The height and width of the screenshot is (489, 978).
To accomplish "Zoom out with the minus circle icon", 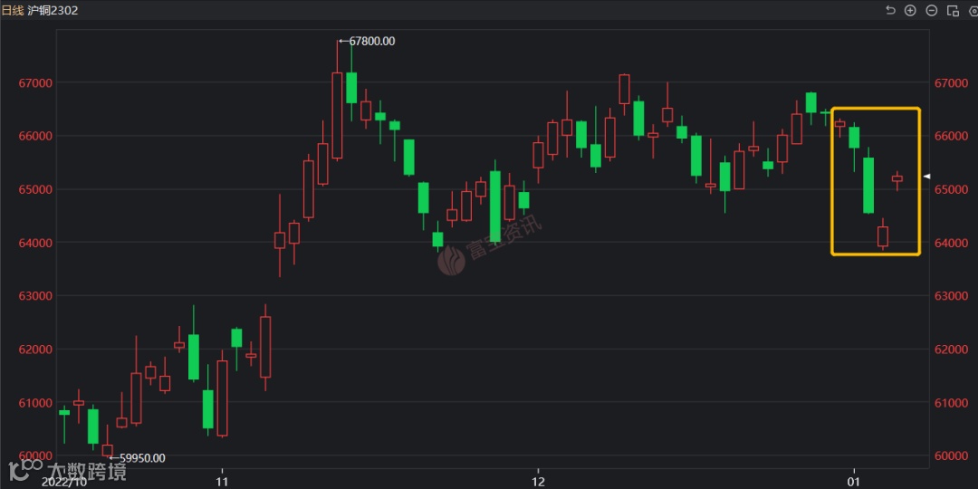I will coord(931,10).
